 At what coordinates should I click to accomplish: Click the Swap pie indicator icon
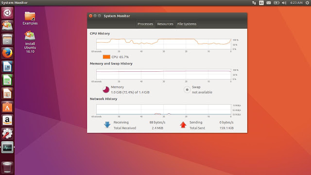point(187,90)
